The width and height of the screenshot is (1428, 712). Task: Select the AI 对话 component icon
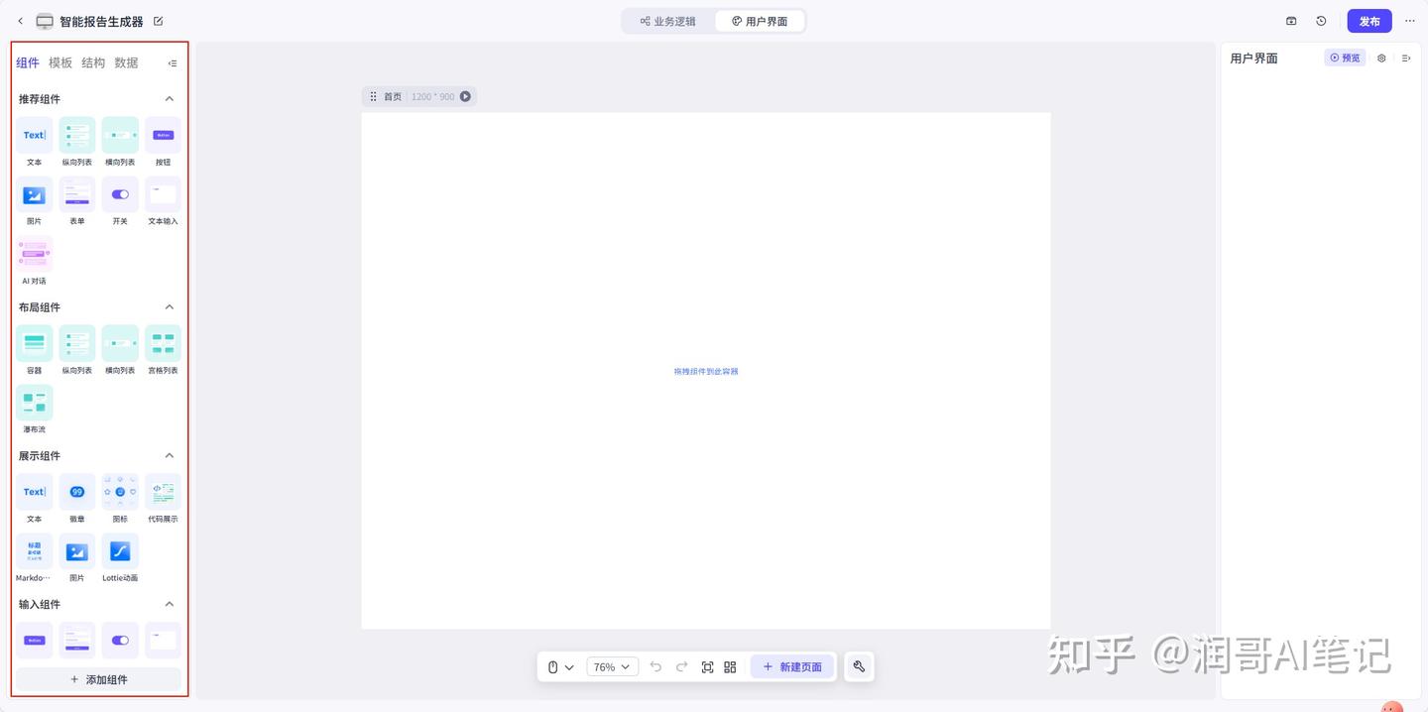coord(35,254)
